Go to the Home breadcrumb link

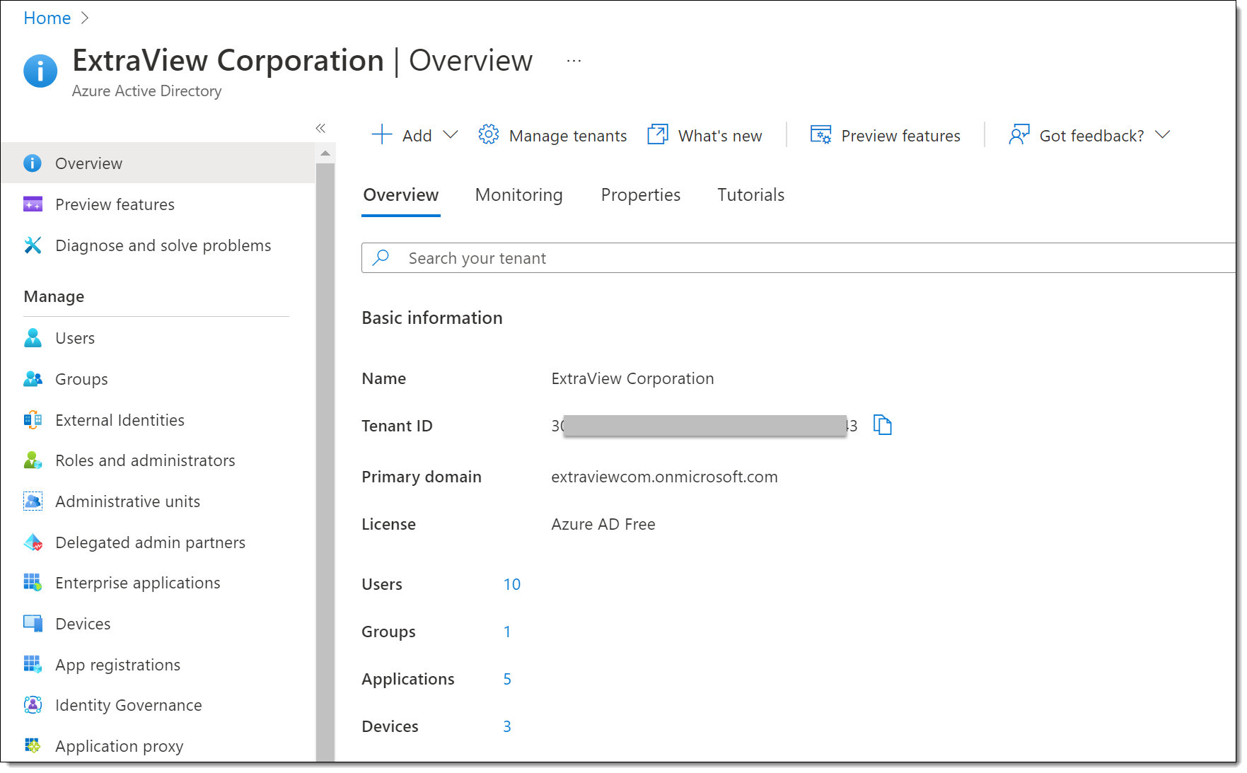pos(47,18)
